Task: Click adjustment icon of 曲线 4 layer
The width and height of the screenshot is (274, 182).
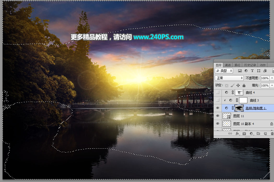Action: click(227, 92)
